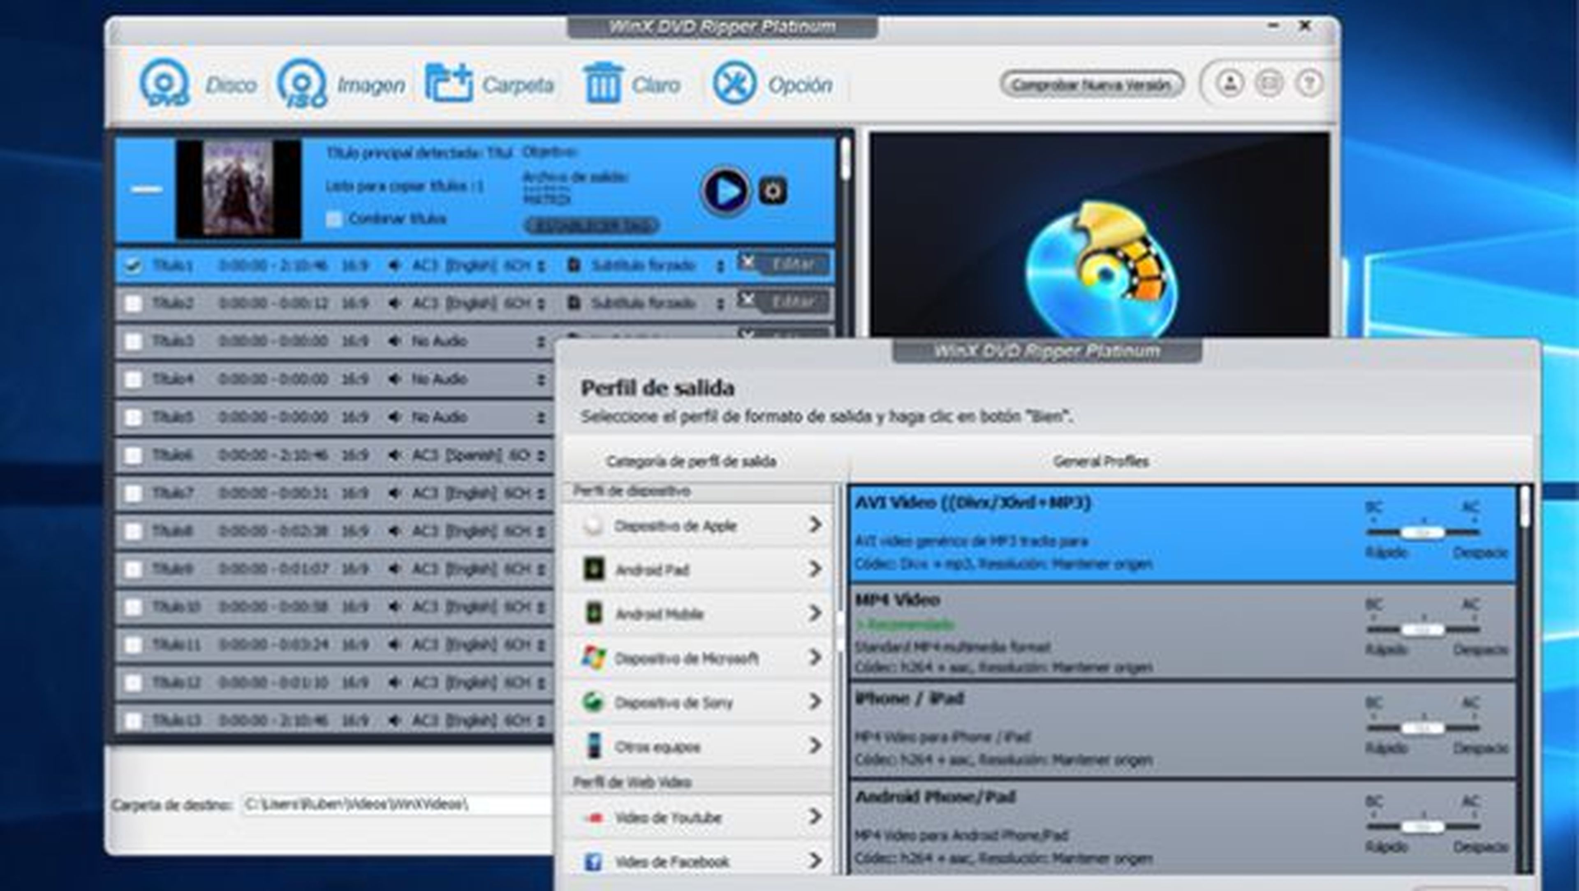Select Dispositivo de Microsoft category
The height and width of the screenshot is (891, 1579).
pos(698,658)
